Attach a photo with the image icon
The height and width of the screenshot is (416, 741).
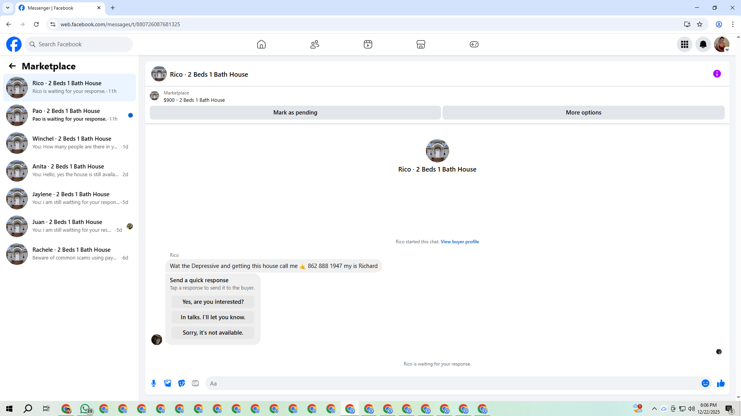[168, 383]
